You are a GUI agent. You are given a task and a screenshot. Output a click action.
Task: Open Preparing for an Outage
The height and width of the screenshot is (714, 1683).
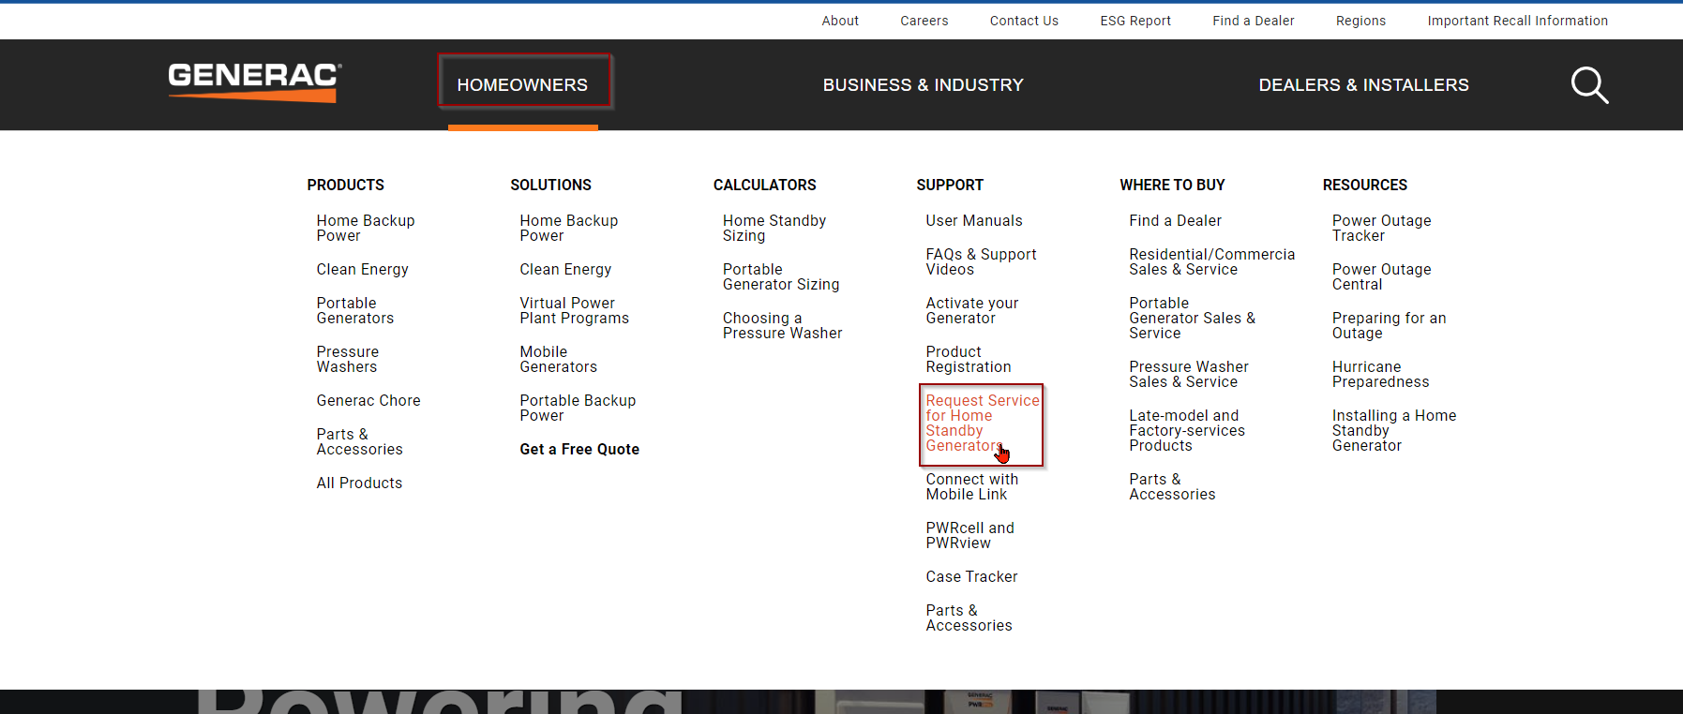coord(1390,325)
